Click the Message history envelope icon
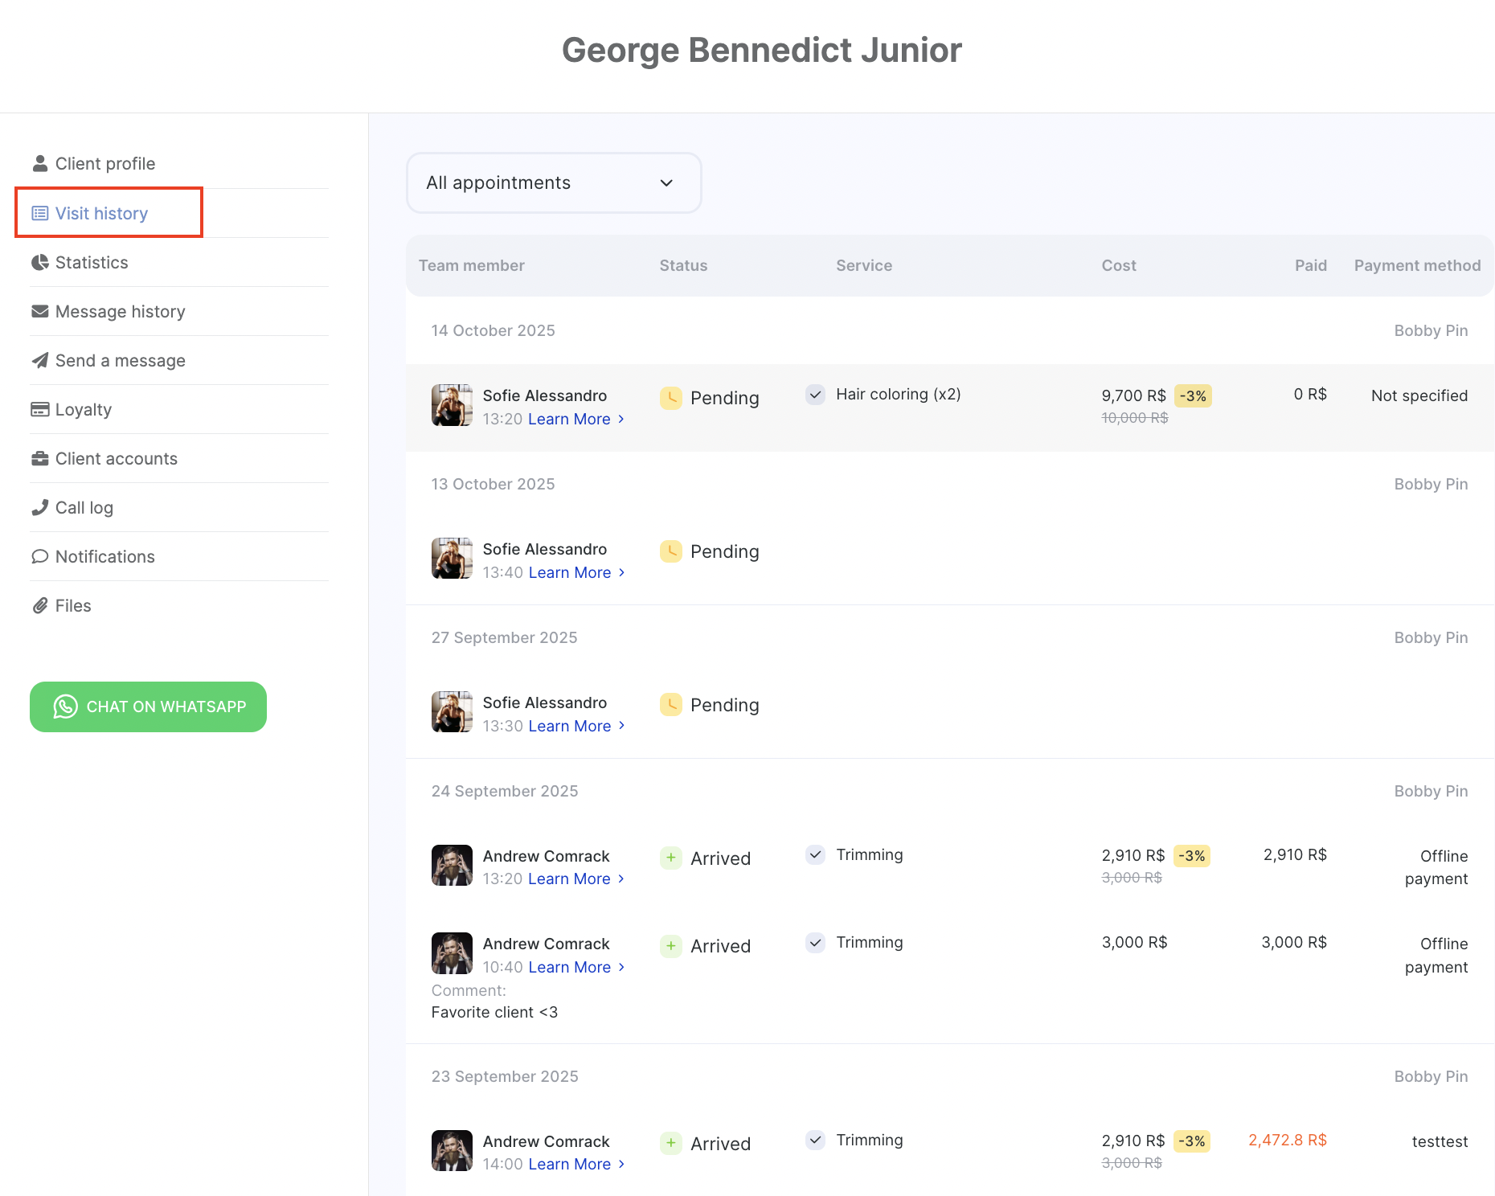1495x1196 pixels. 39,311
